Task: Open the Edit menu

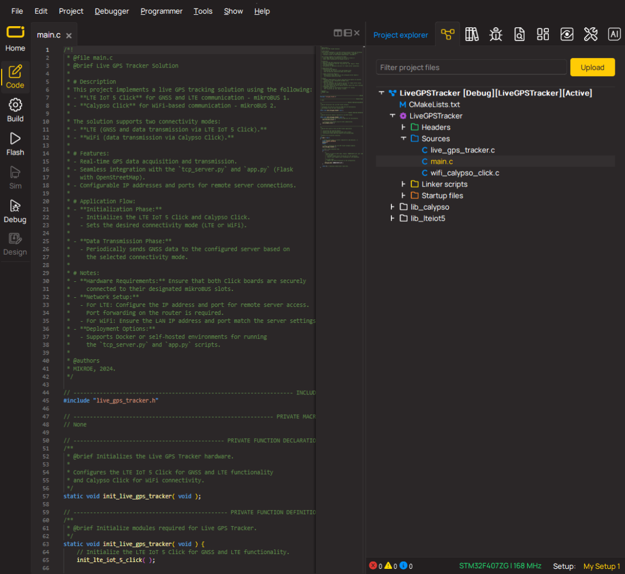Action: (41, 11)
